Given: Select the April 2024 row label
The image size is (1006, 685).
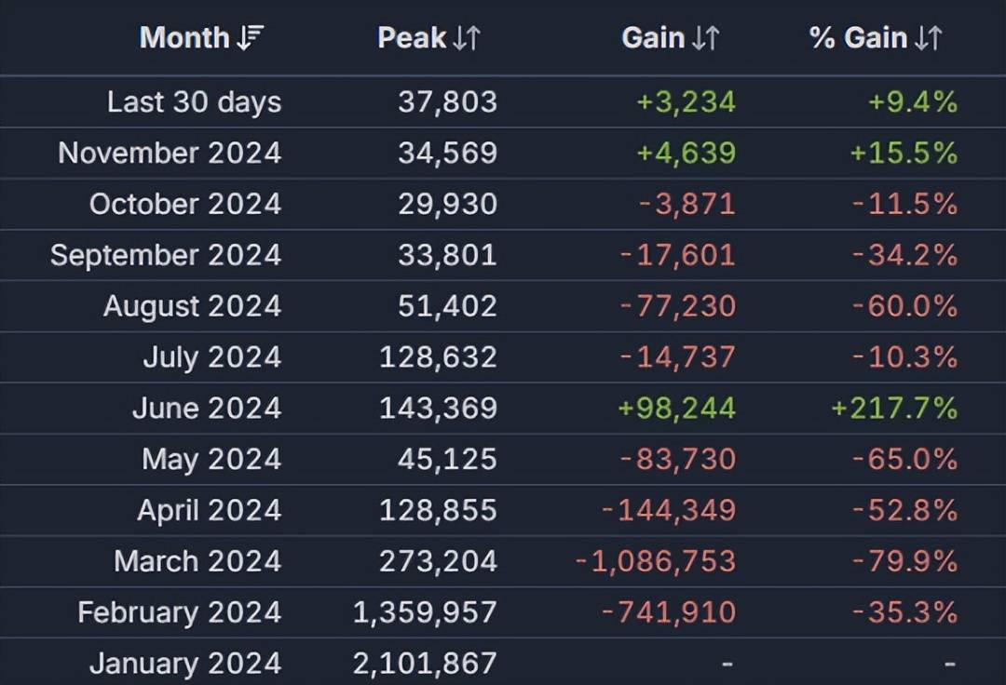Looking at the screenshot, I should (x=210, y=511).
